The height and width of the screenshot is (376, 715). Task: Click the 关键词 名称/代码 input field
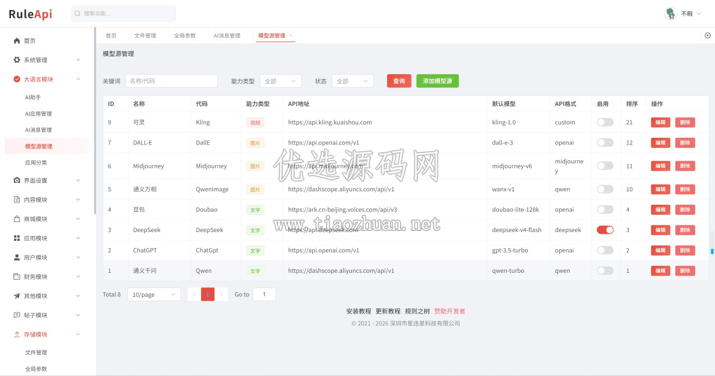tap(171, 81)
